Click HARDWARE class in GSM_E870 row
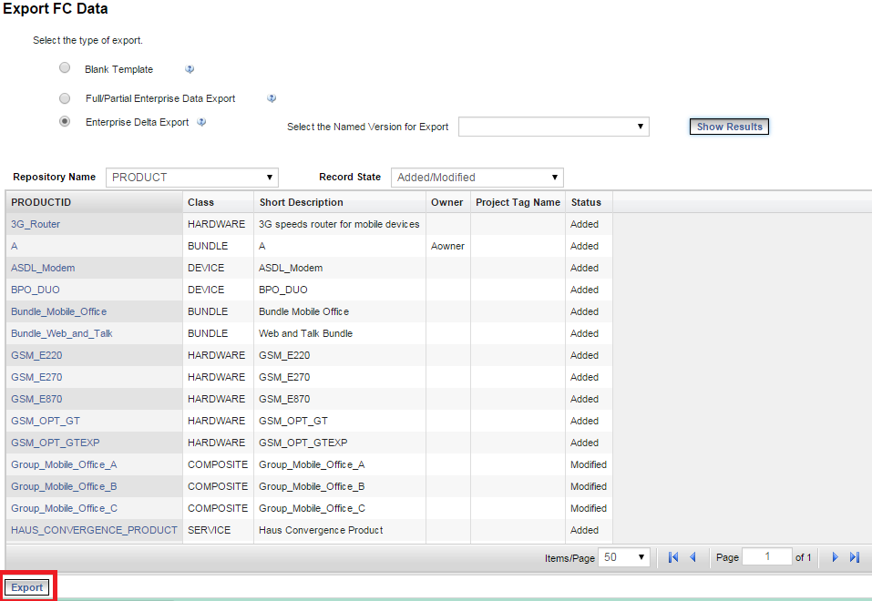The width and height of the screenshot is (872, 601). click(216, 399)
